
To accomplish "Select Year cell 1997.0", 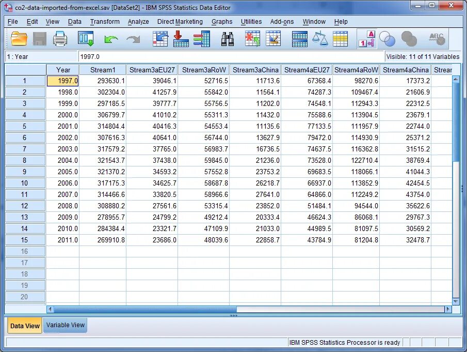I will (x=63, y=81).
